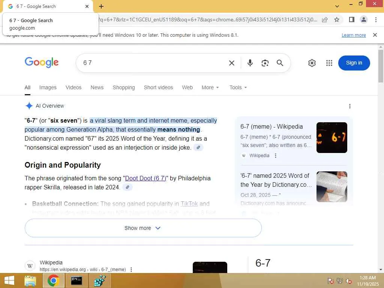The width and height of the screenshot is (384, 288).
Task: Switch to News results
Action: (x=97, y=87)
